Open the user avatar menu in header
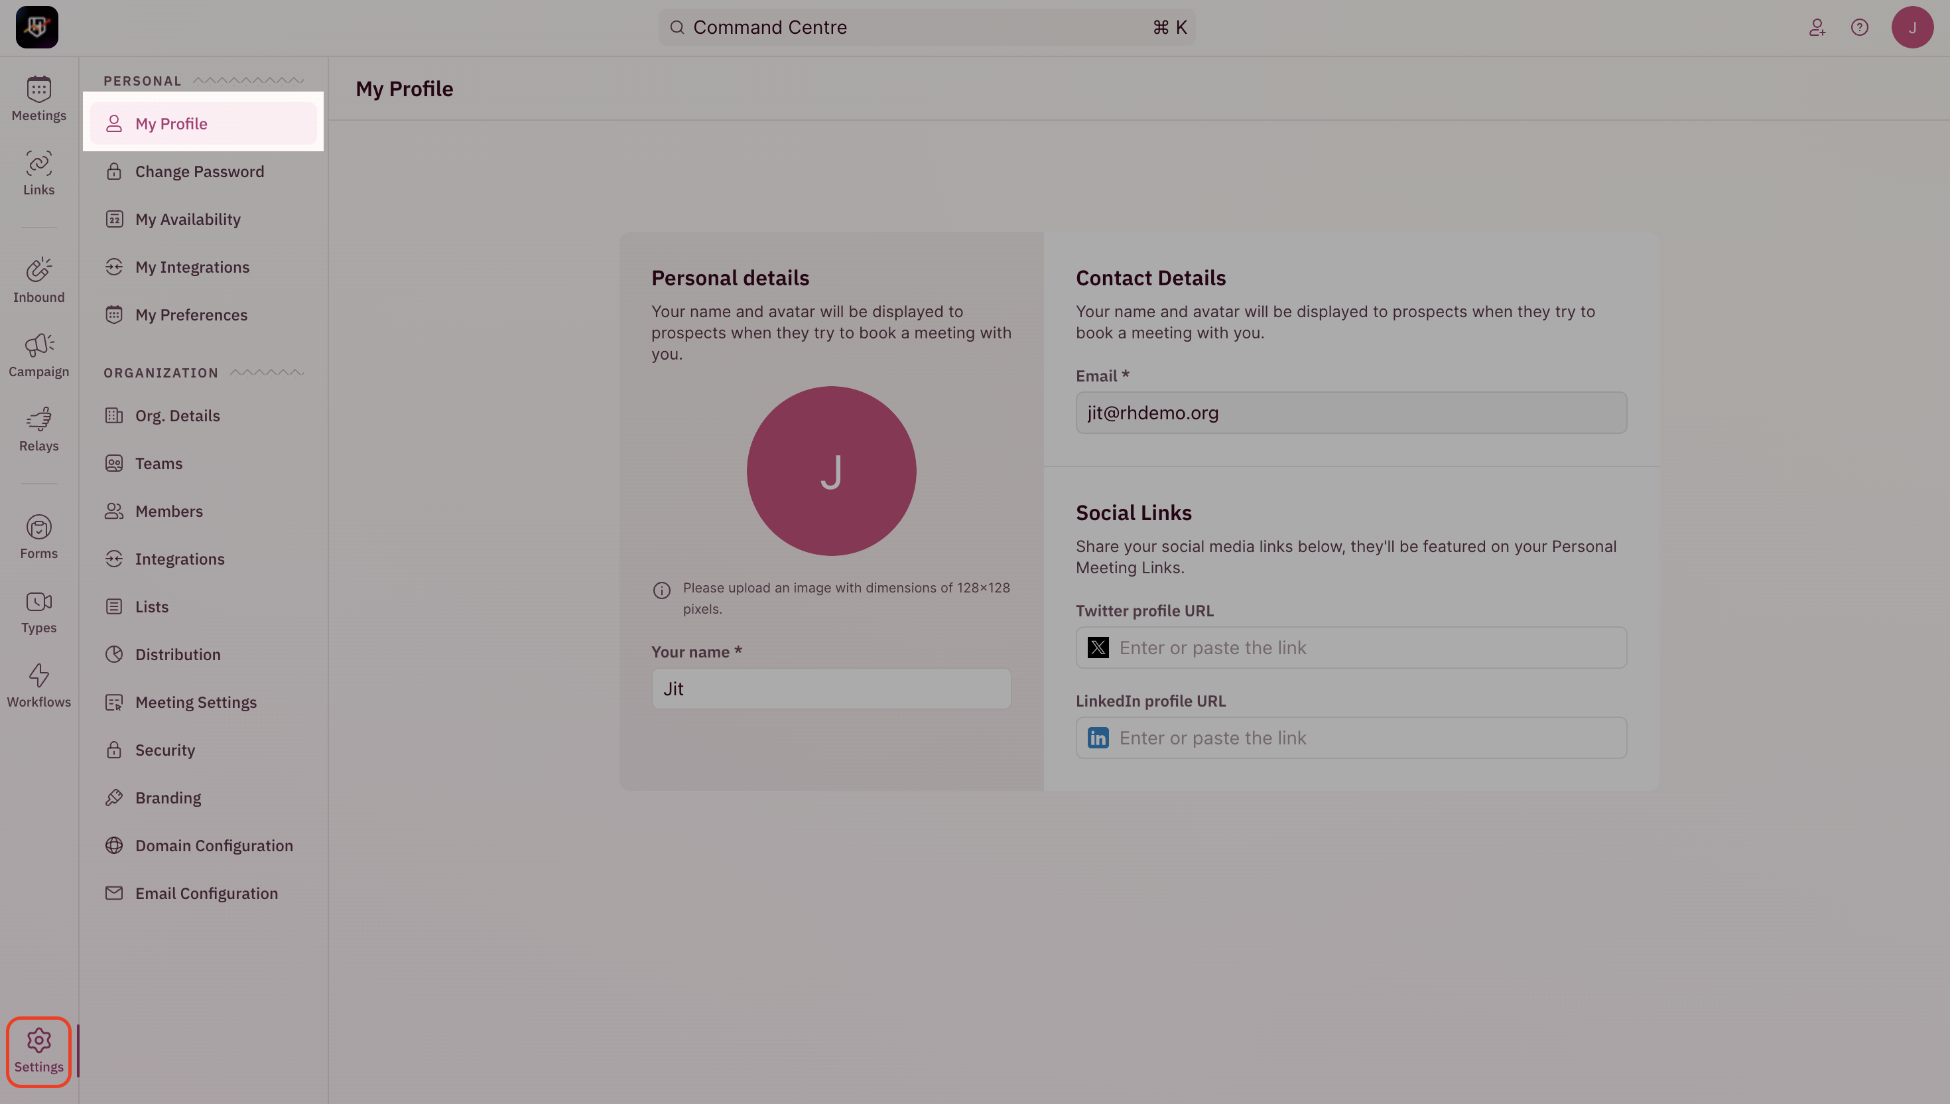Viewport: 1950px width, 1104px height. coord(1912,27)
